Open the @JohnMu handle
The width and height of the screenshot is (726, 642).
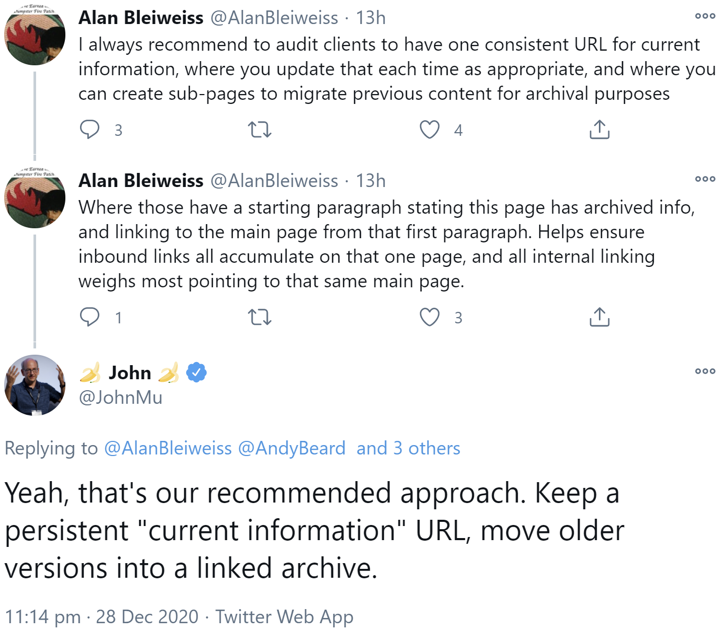point(120,398)
